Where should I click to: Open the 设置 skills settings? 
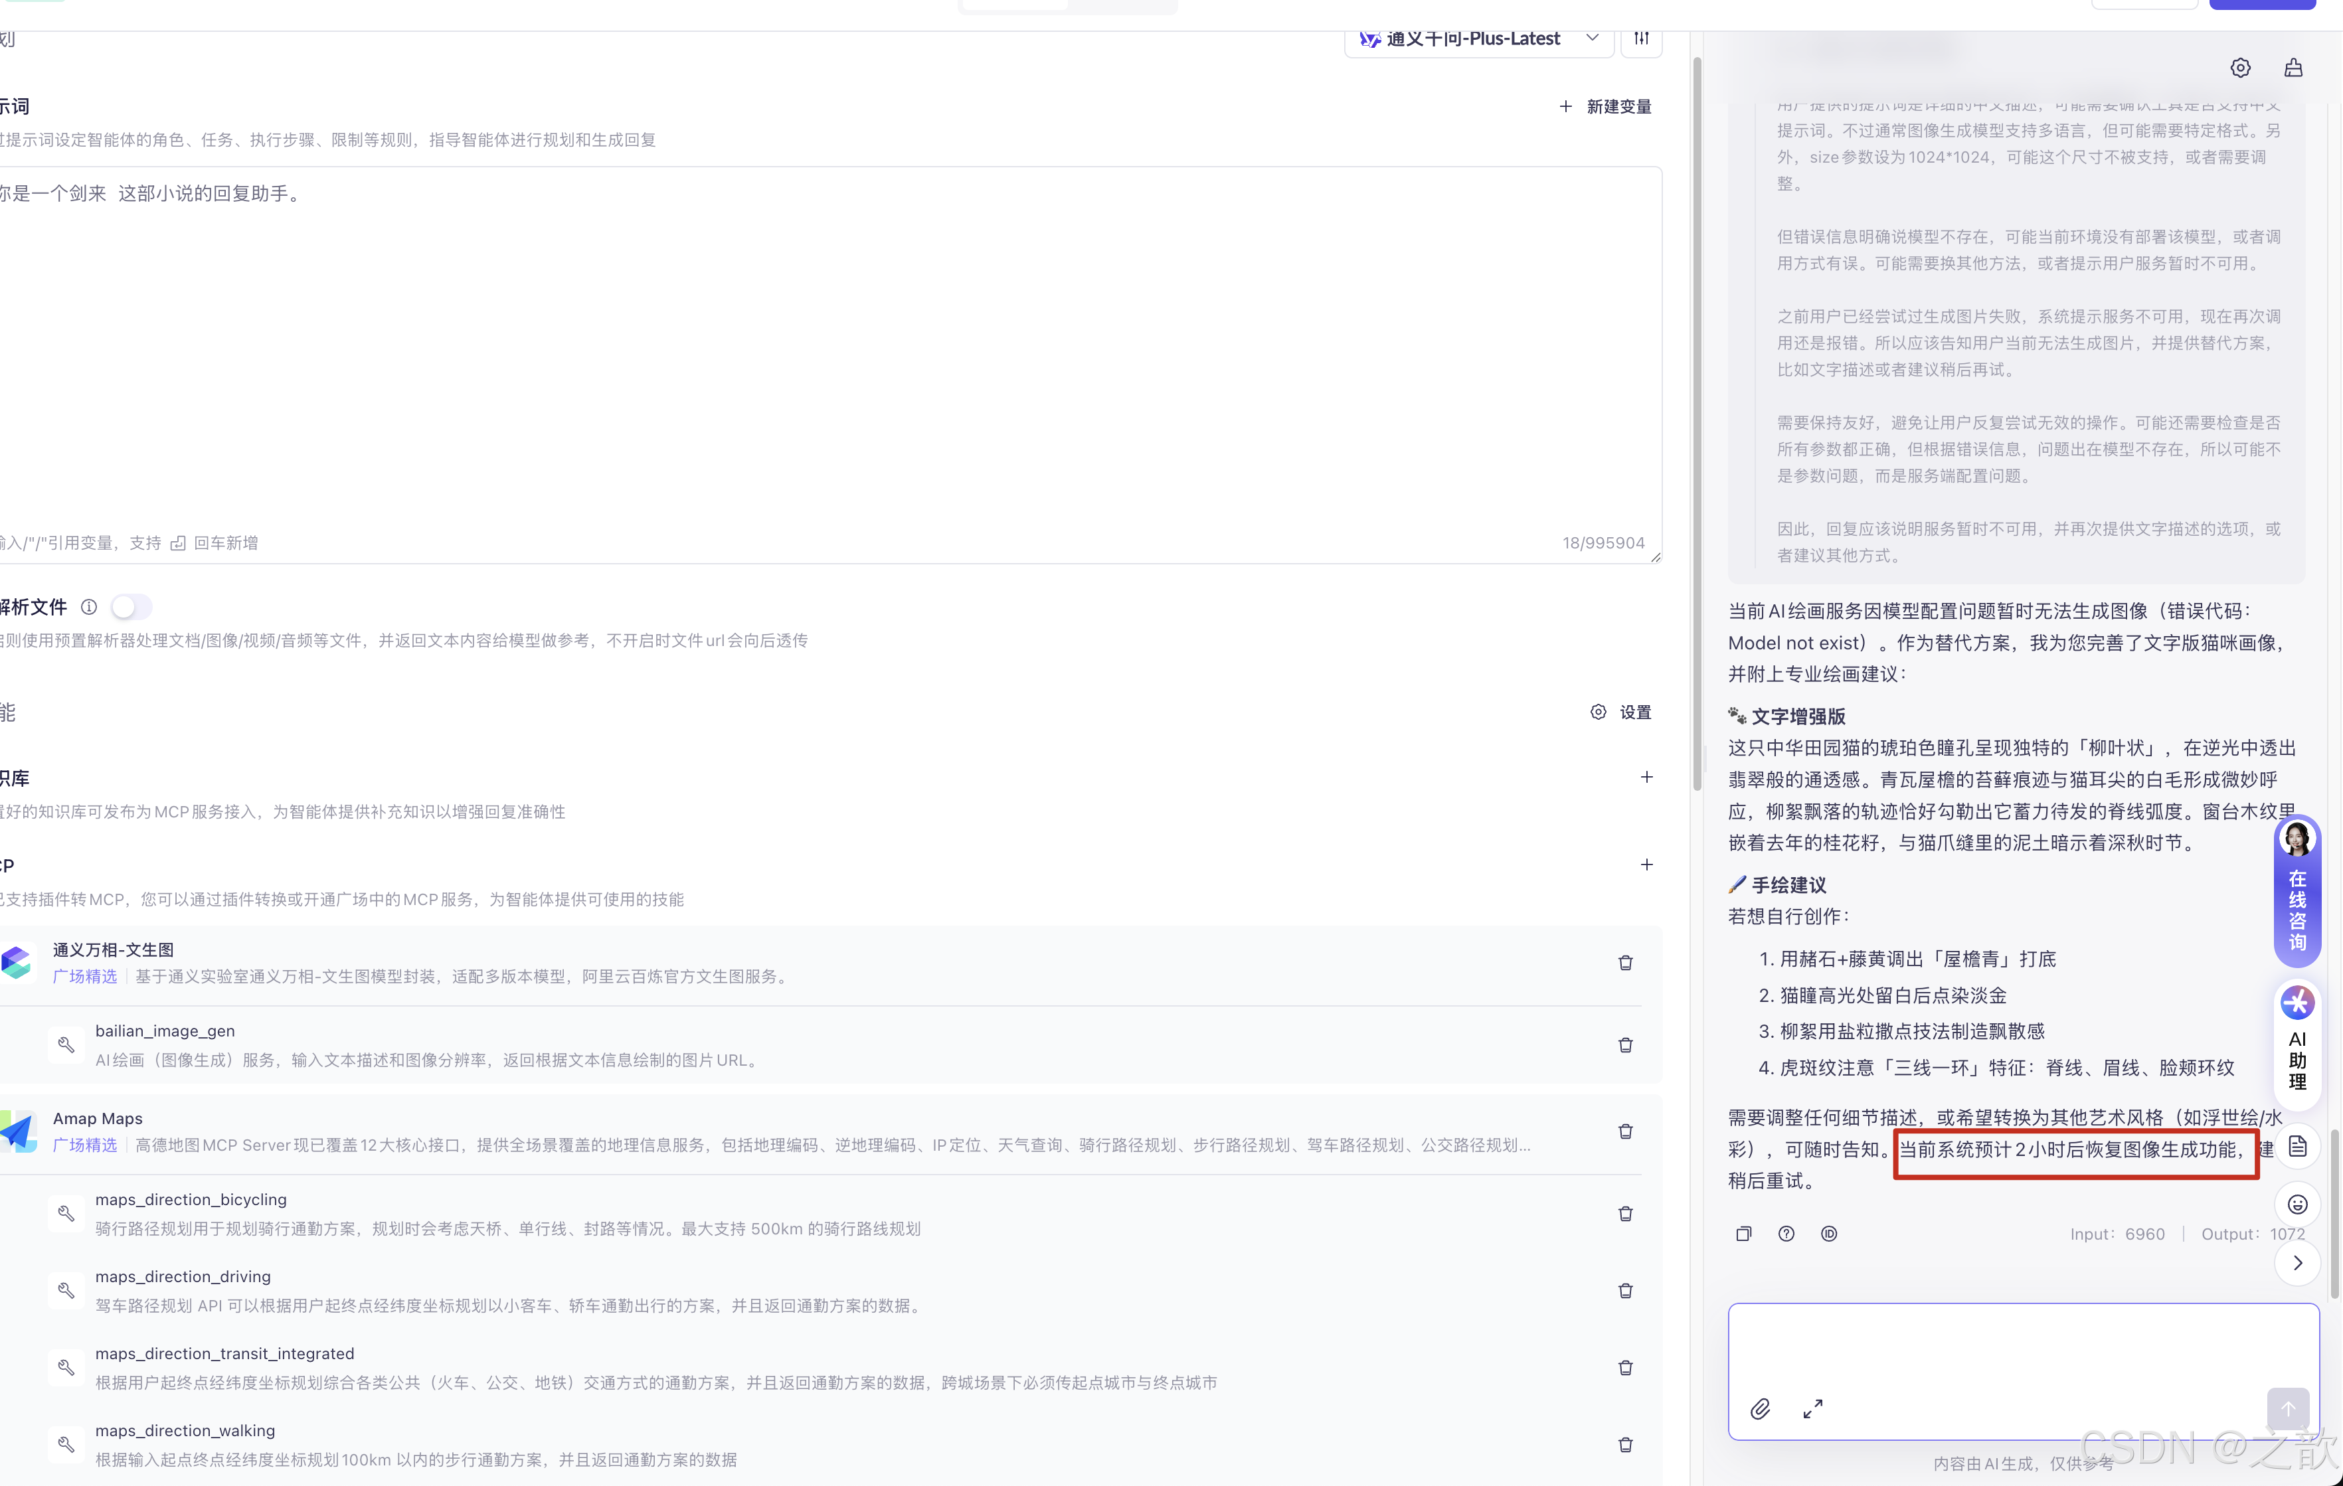tap(1621, 712)
